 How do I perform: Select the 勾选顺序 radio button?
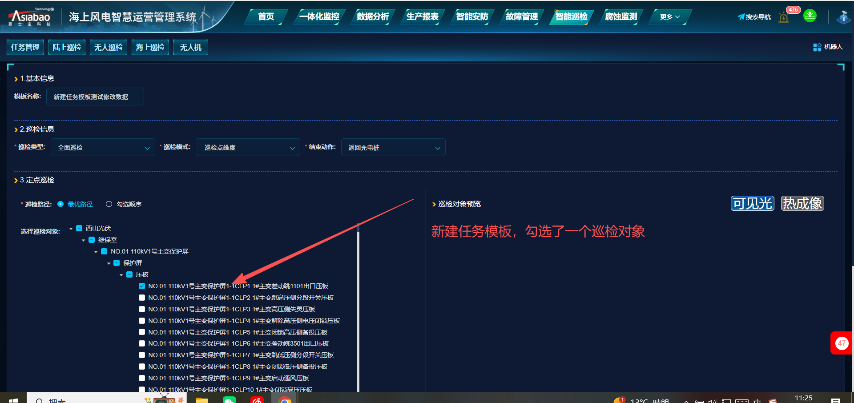click(x=109, y=204)
